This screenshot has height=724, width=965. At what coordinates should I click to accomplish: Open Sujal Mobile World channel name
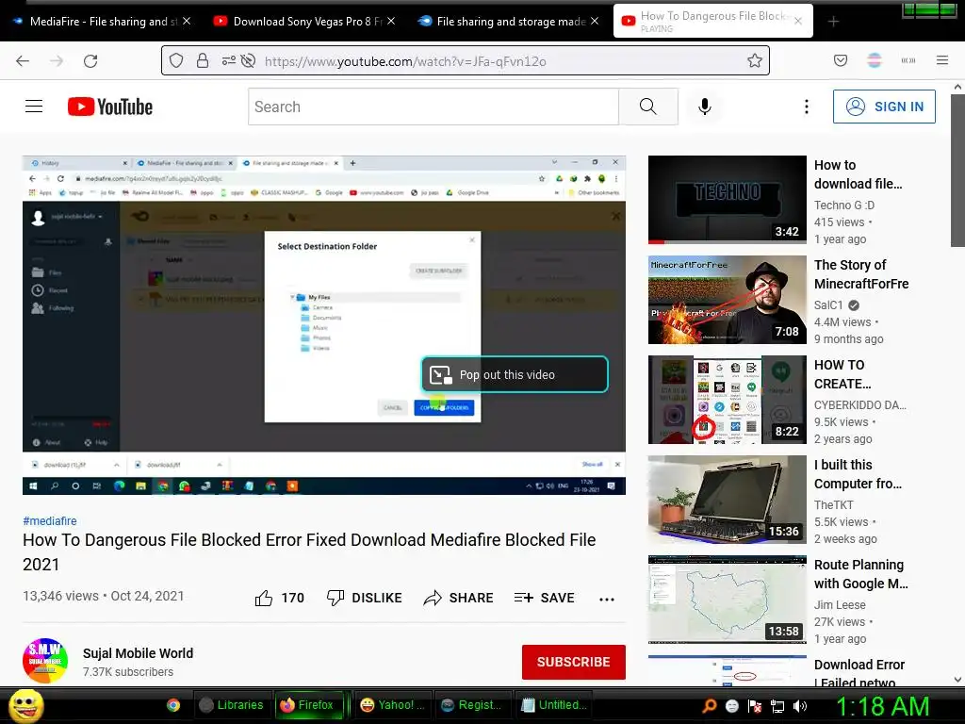point(138,653)
